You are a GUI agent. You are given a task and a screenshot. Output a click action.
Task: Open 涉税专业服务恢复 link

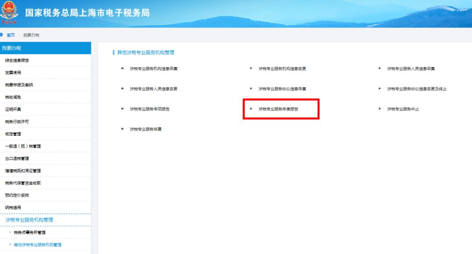[146, 129]
